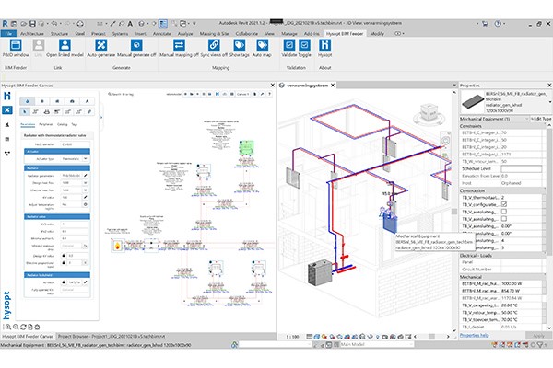Screen dimensions: 553x368
Task: Click the text A tool in quick access toolbar
Action: (x=130, y=24)
